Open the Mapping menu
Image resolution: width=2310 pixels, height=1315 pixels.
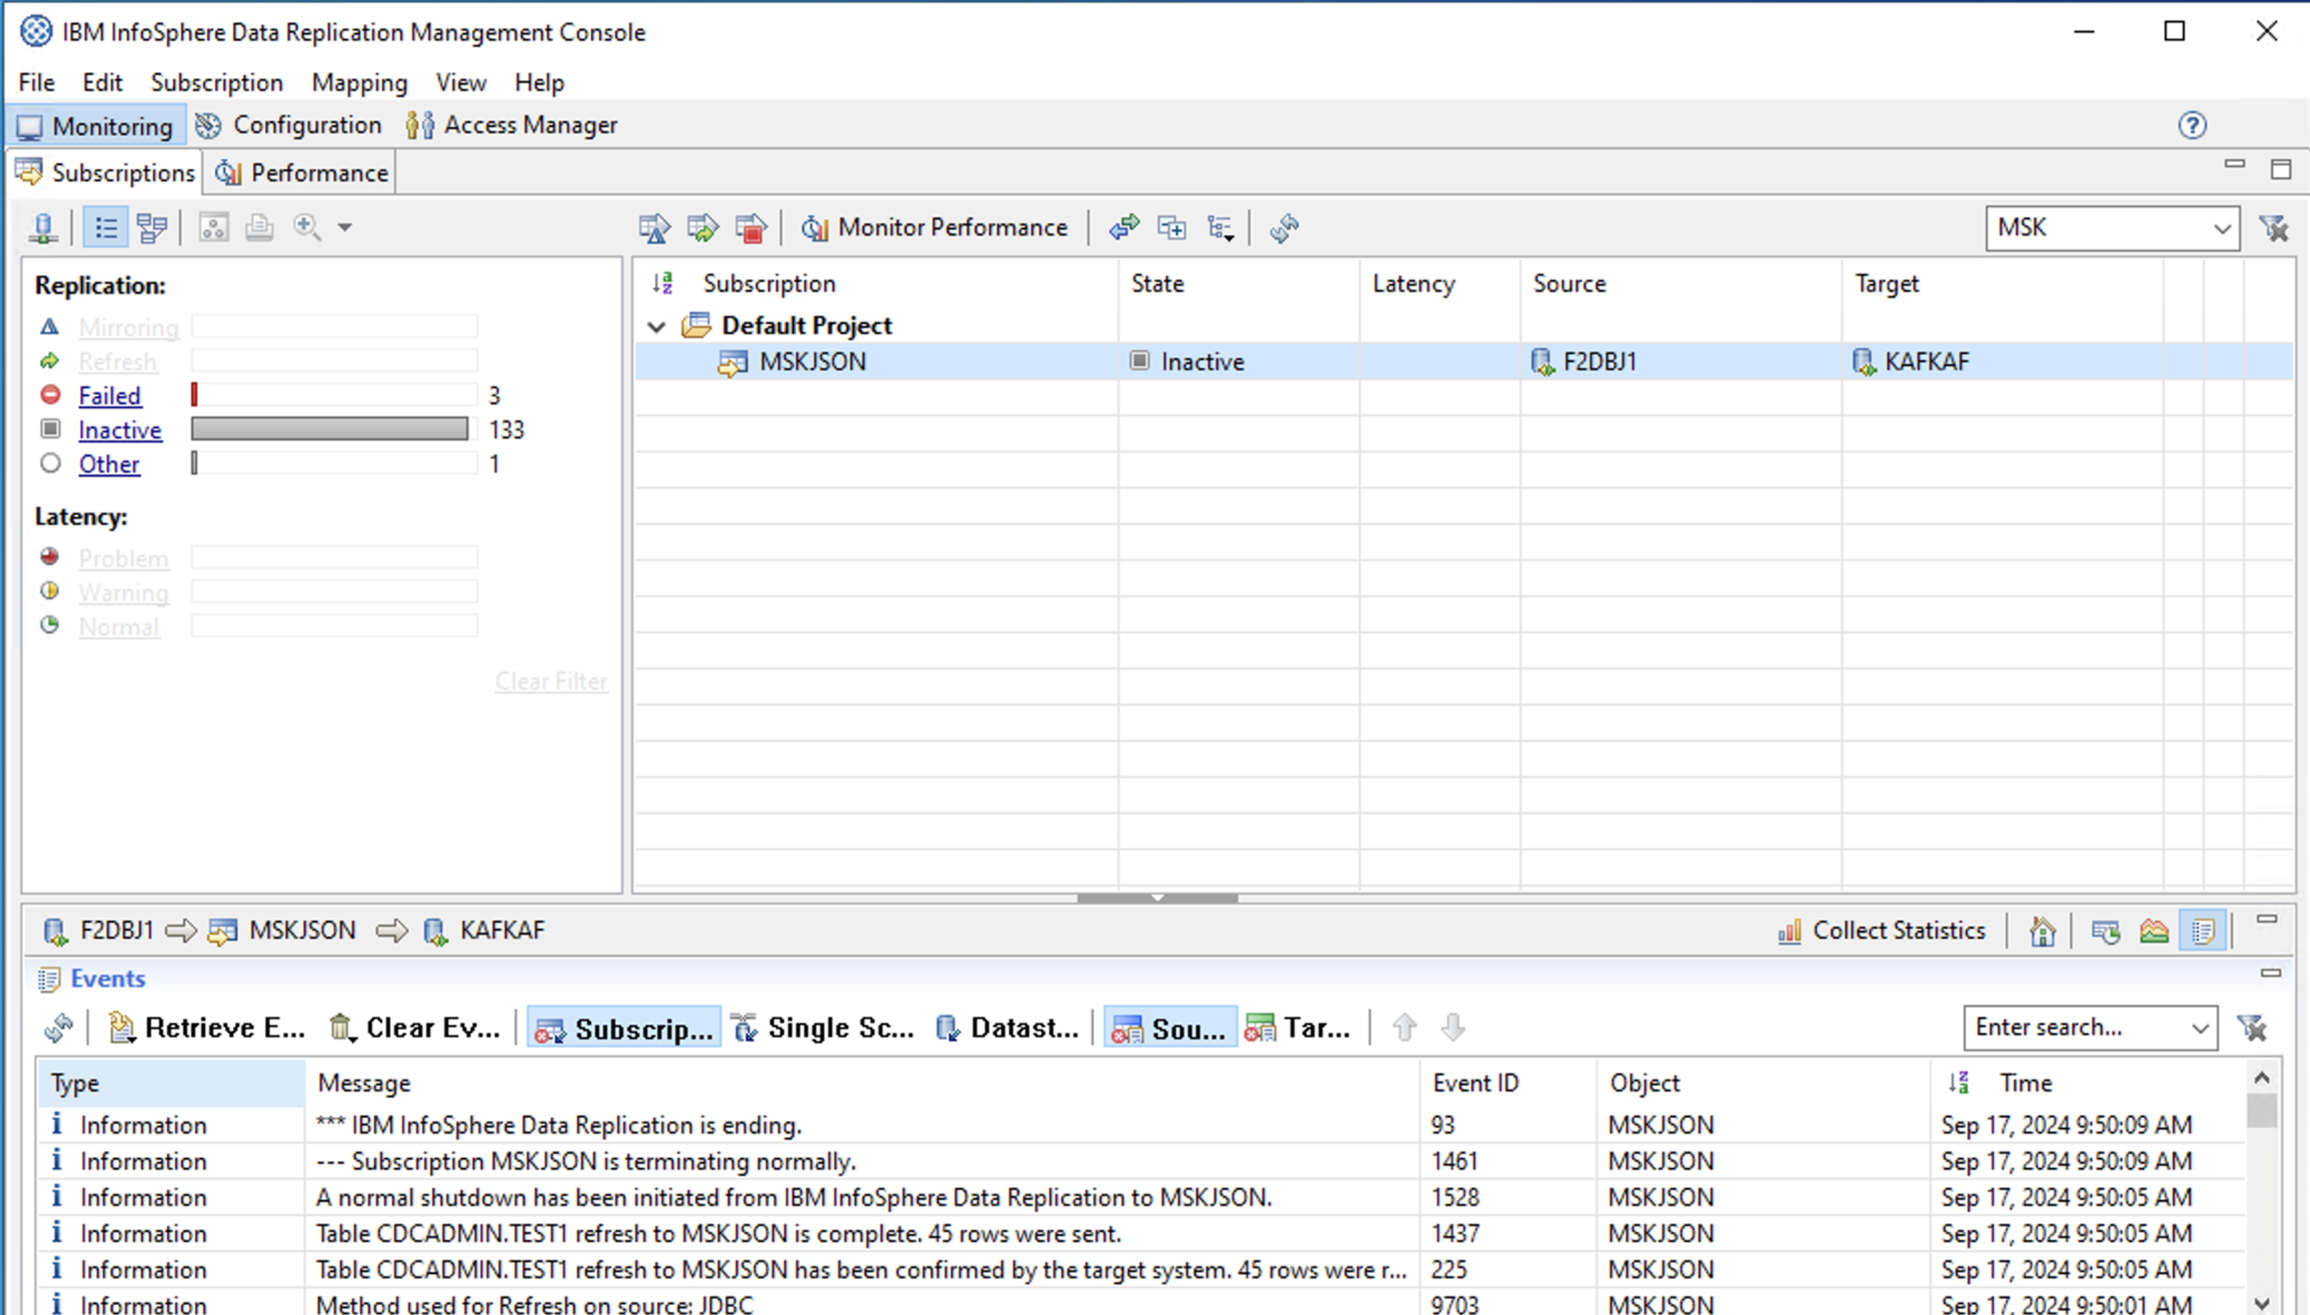point(360,82)
